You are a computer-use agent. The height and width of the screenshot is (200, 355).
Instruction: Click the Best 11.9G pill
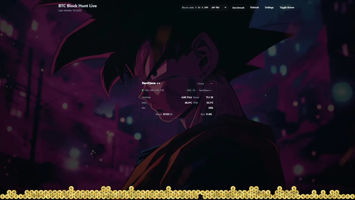(x=206, y=114)
